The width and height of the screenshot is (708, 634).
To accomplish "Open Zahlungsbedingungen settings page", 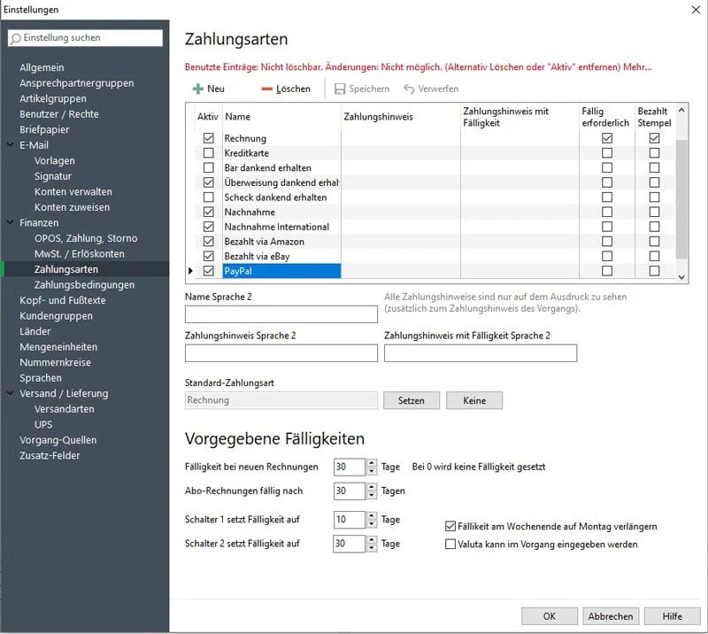I will click(x=84, y=285).
